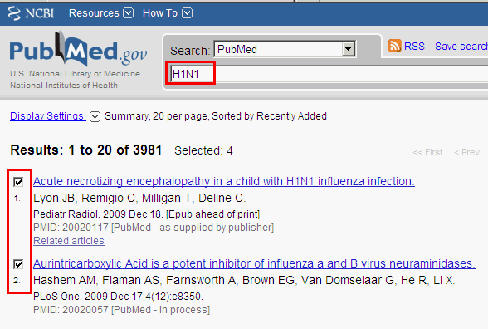The height and width of the screenshot is (329, 488).
Task: Open the Display Settings link
Action: (48, 116)
